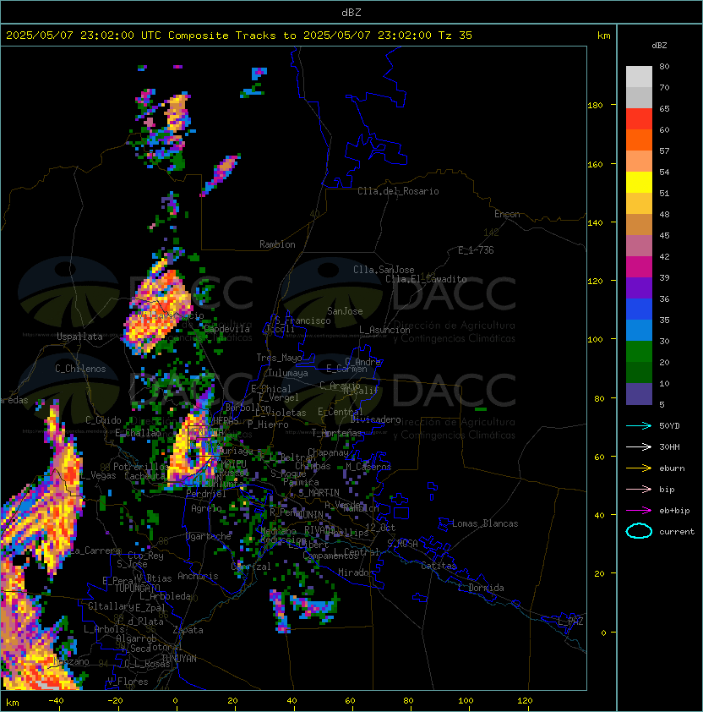The height and width of the screenshot is (712, 703).
Task: Click the 'Mirador' map label
Action: (356, 572)
